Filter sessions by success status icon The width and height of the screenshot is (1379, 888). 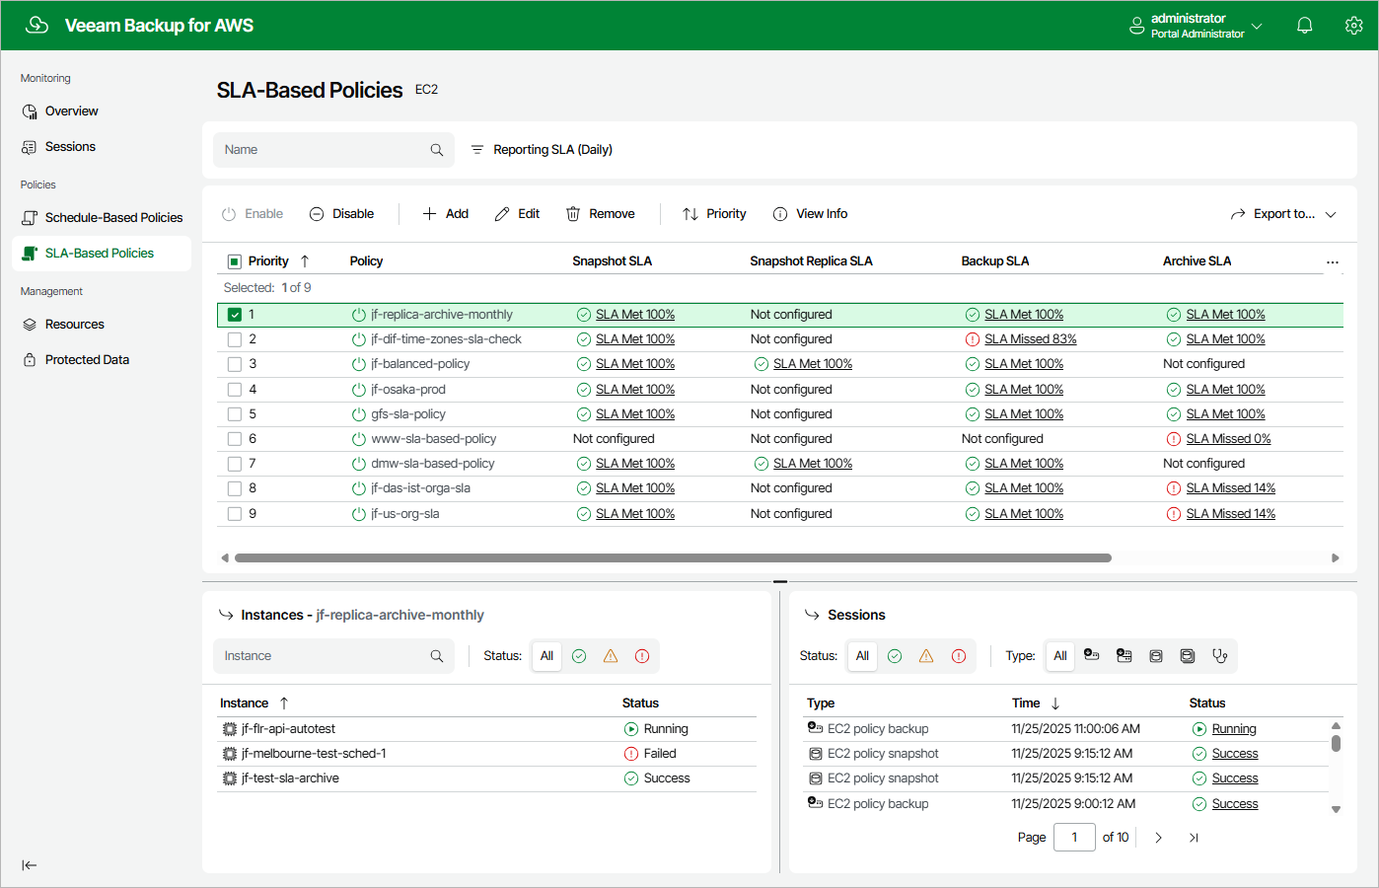pos(895,656)
